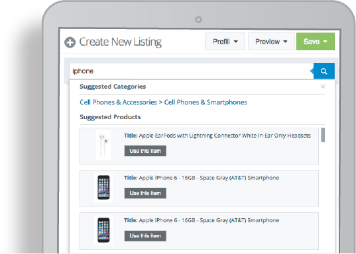Click the Apple EarPods with Lightning Connector title
The height and width of the screenshot is (254, 356).
[217, 136]
